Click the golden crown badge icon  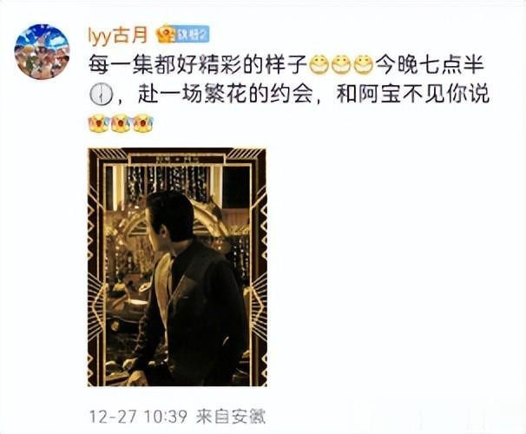[167, 34]
